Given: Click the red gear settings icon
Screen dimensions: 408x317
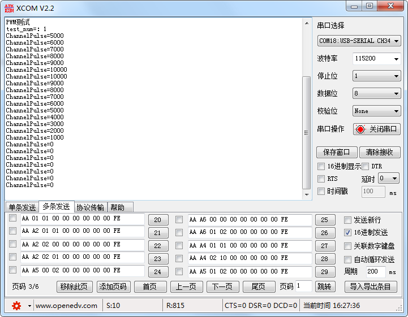Looking at the screenshot, I should 16,306.
